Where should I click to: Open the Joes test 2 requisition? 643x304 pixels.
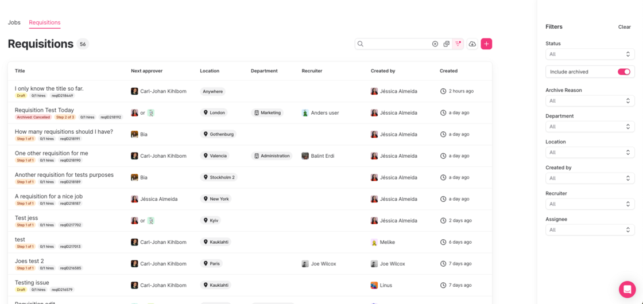click(x=29, y=261)
